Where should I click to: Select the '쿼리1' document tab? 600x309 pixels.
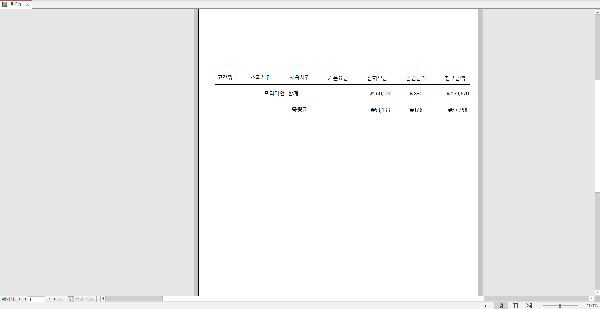pyautogui.click(x=16, y=5)
